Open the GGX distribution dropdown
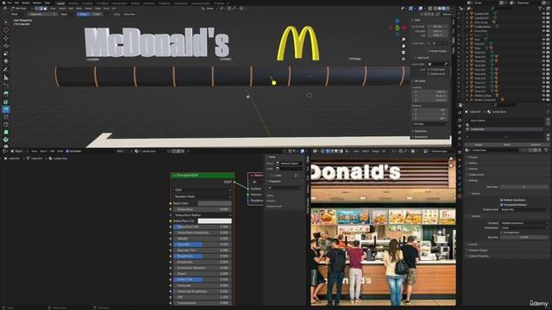Viewport: 552px width, 310px height. pyautogui.click(x=203, y=189)
